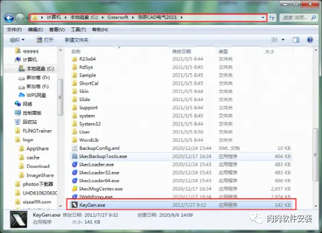Open the address bar history dropdown
The image size is (322, 233).
pos(263,17)
